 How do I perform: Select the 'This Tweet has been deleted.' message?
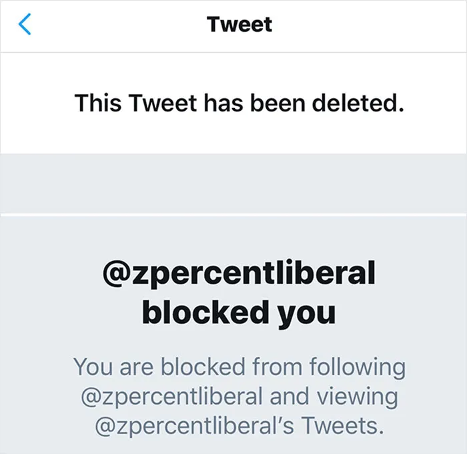240,103
